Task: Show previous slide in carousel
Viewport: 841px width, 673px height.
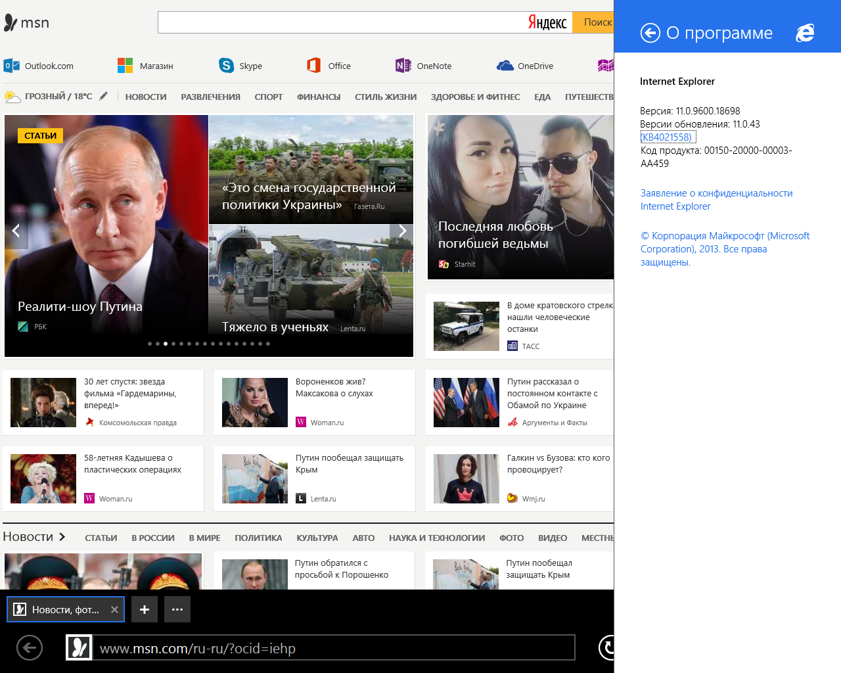Action: (x=16, y=231)
